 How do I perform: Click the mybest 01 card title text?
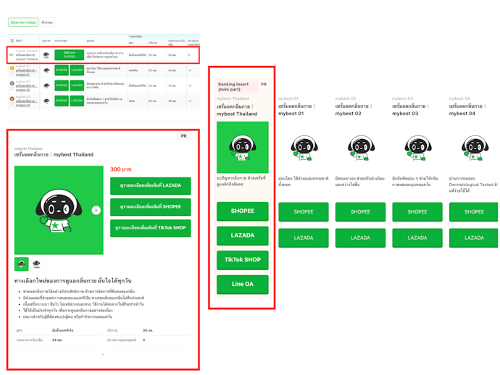point(296,109)
